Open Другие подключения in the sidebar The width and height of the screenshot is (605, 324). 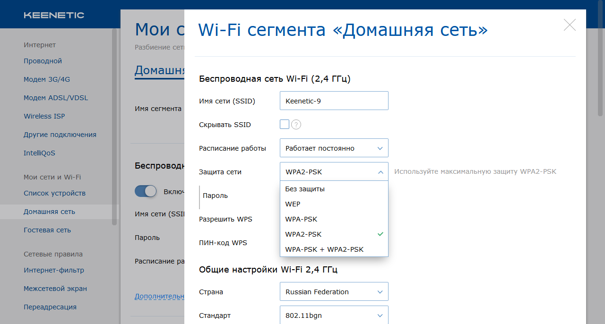click(60, 135)
